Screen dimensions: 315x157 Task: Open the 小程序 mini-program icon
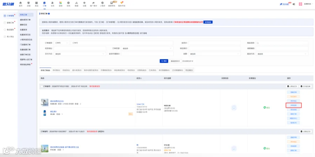click(103, 3)
